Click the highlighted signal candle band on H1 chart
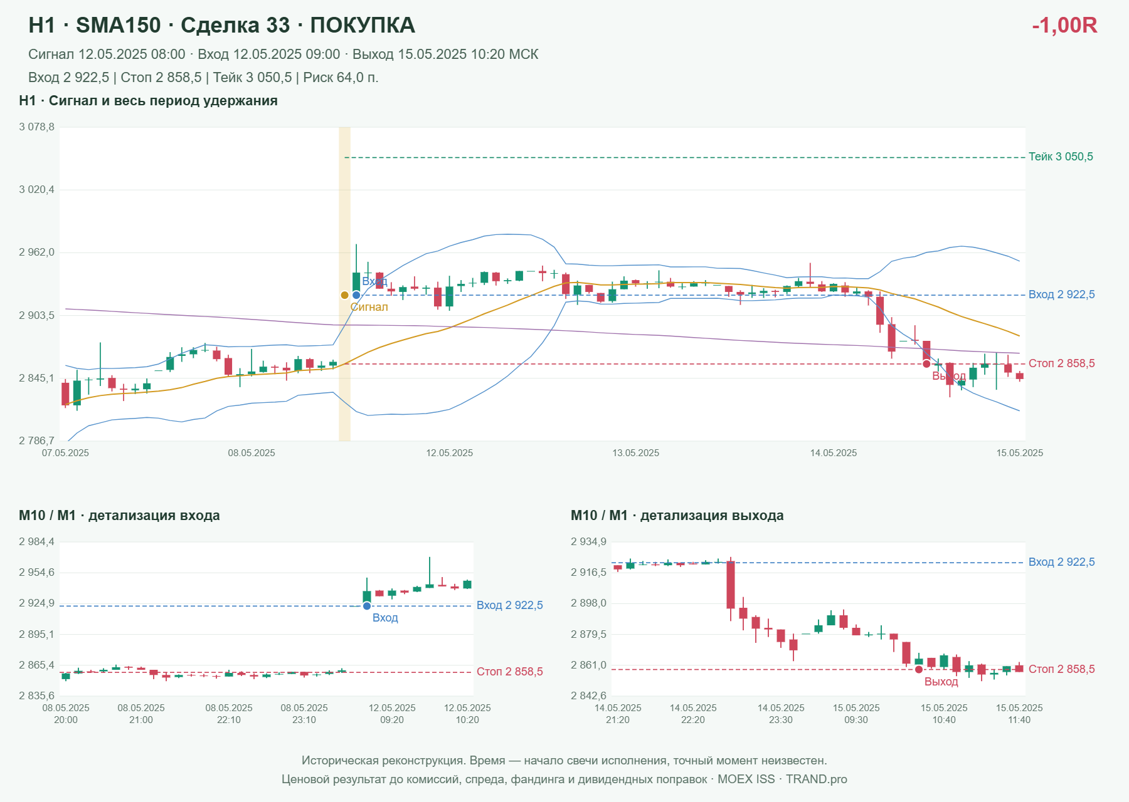Viewport: 1129px width, 802px height. pos(344,284)
